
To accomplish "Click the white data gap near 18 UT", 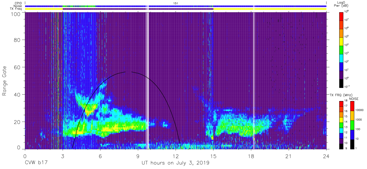I will 254,80.
